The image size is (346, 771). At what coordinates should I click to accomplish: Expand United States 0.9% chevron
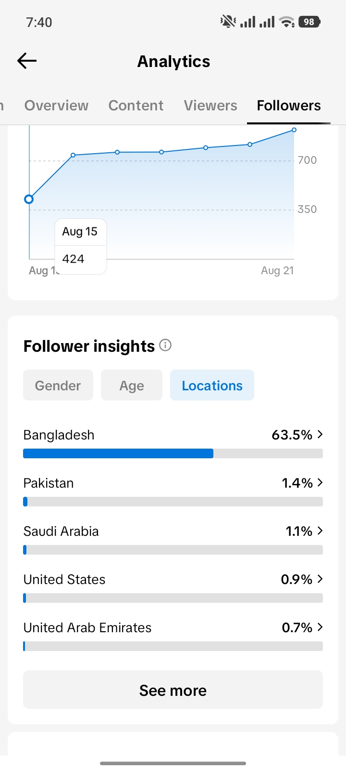[x=320, y=579]
